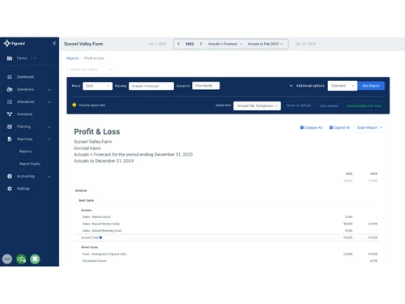Open the Select new report dropdown

(91, 70)
